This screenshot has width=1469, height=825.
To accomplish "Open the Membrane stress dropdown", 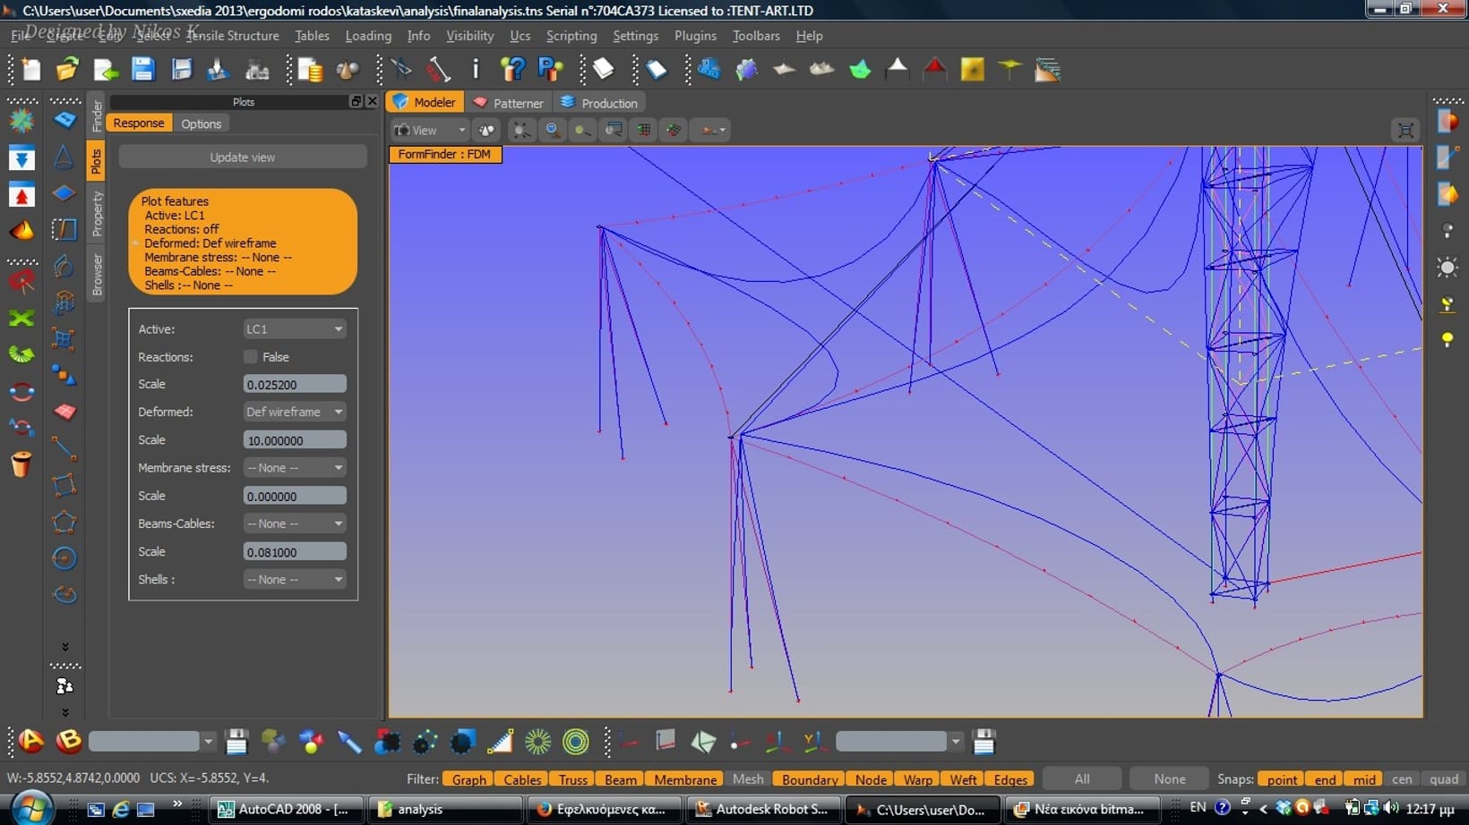I will click(294, 468).
